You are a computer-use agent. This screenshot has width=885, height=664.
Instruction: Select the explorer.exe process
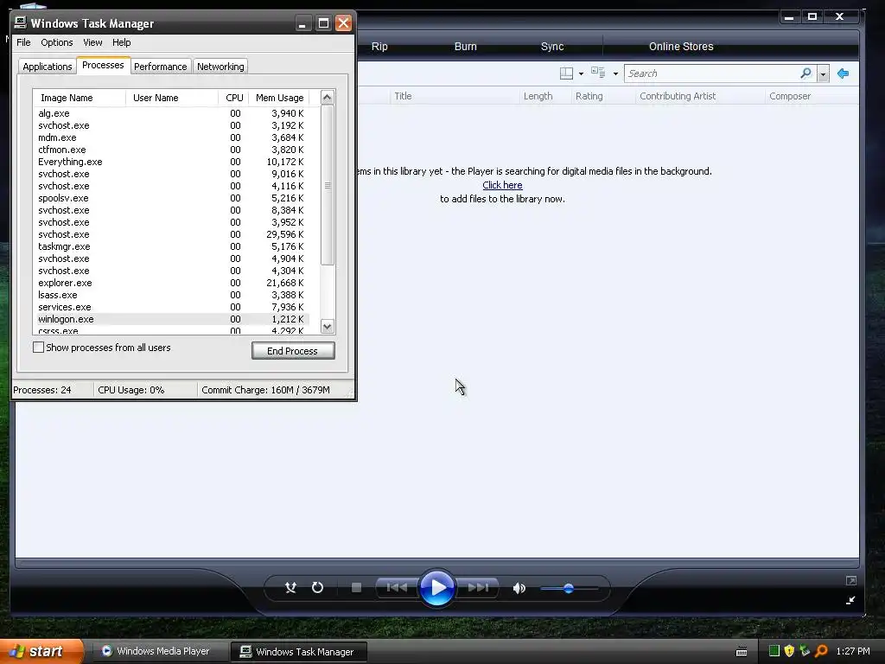click(x=171, y=283)
